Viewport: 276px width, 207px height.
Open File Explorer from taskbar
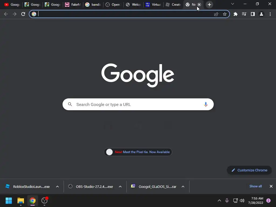21,201
